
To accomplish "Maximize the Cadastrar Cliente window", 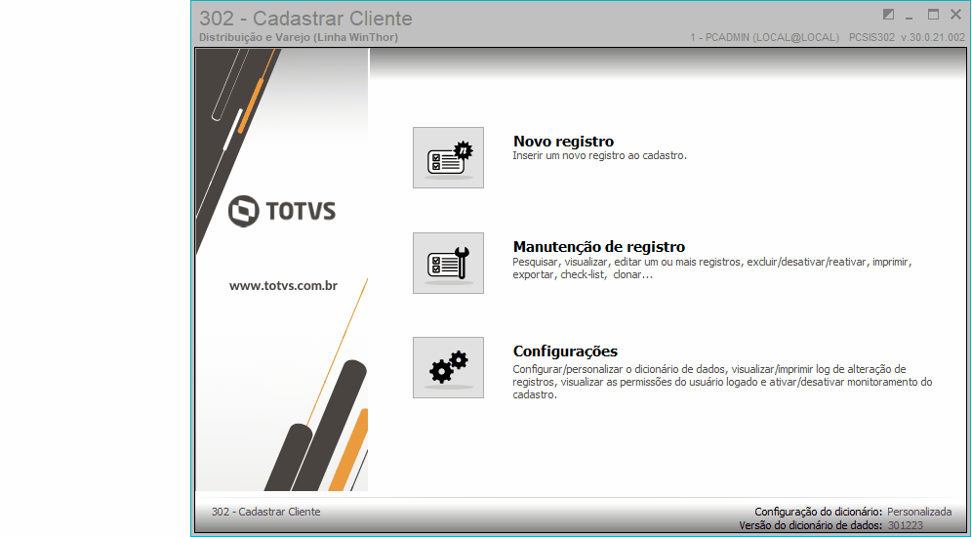I will [933, 15].
